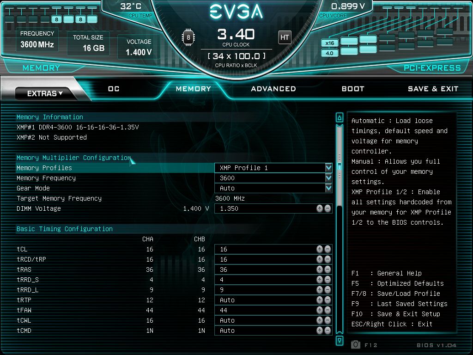Decrease tCWL with the minus icon

coord(327,320)
